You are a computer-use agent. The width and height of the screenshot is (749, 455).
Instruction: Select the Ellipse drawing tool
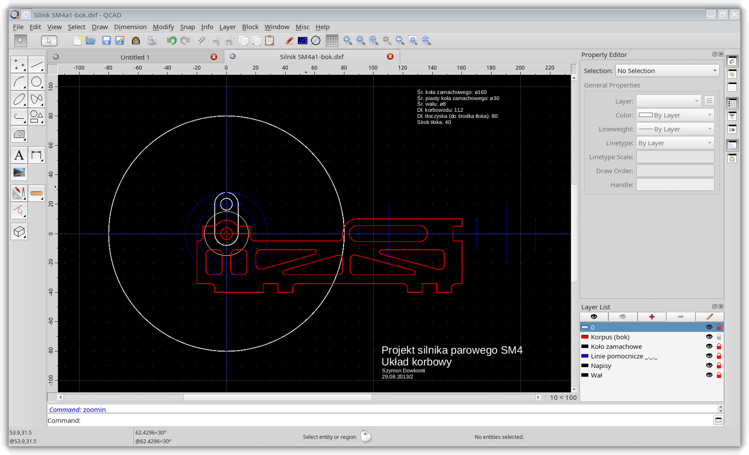point(19,100)
